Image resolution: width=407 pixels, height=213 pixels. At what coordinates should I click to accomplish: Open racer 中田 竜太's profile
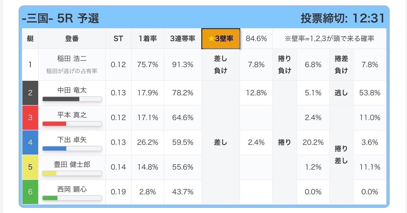[72, 90]
